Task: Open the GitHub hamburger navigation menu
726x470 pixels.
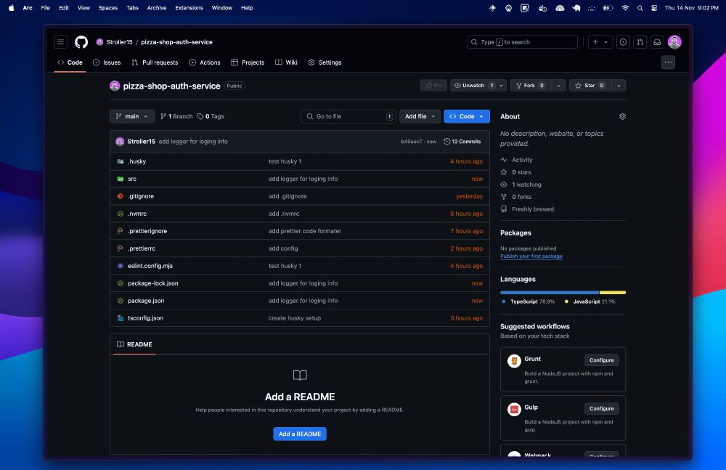Action: (61, 42)
